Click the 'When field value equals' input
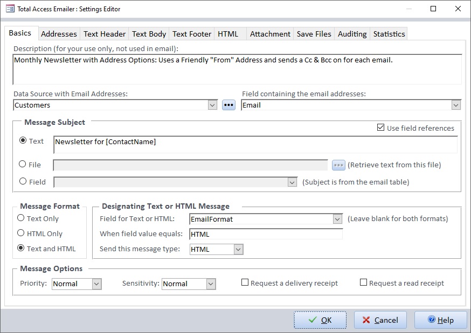The width and height of the screenshot is (471, 333). 266,234
